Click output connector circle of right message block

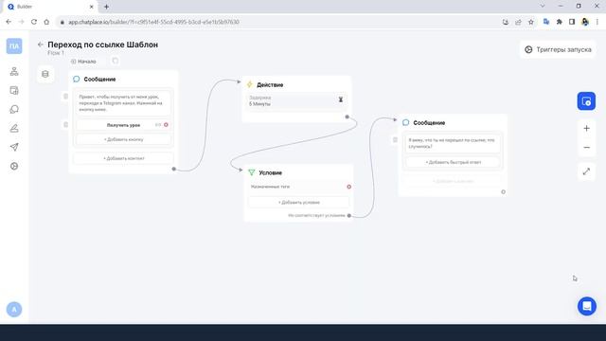(x=503, y=191)
